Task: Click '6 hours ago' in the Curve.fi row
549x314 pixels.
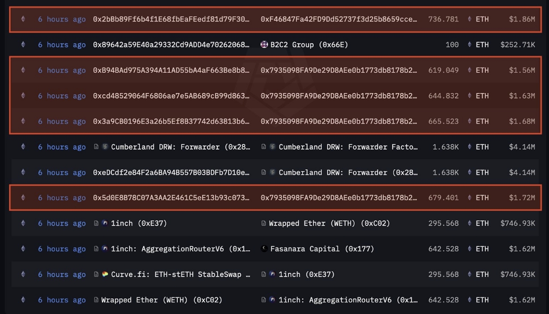Action: click(x=62, y=274)
